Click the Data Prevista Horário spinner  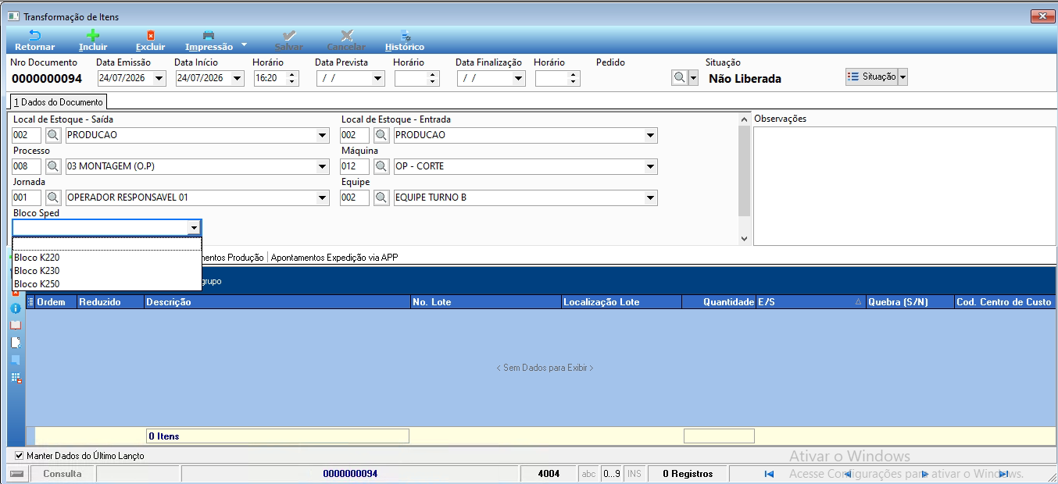coord(433,78)
